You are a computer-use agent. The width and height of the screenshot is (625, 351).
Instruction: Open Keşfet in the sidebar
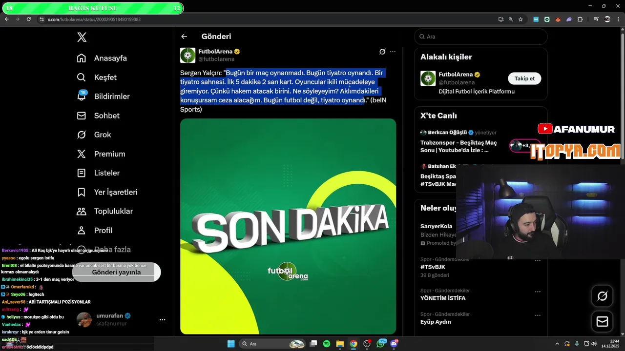tap(97, 77)
